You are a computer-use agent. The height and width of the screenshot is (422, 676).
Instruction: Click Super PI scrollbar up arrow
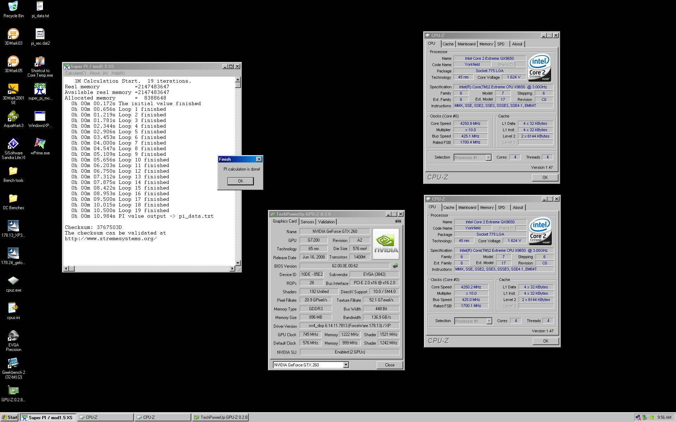pyautogui.click(x=238, y=79)
